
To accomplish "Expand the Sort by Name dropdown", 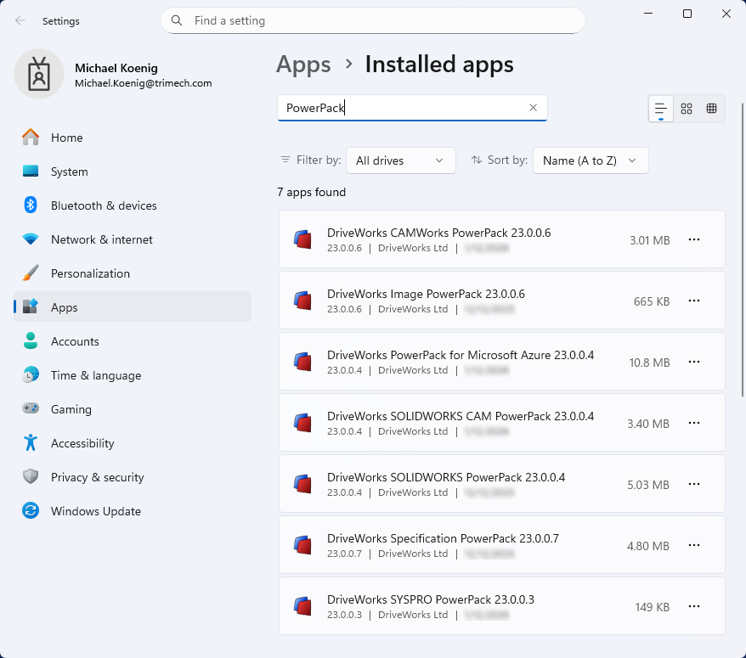I will point(591,160).
